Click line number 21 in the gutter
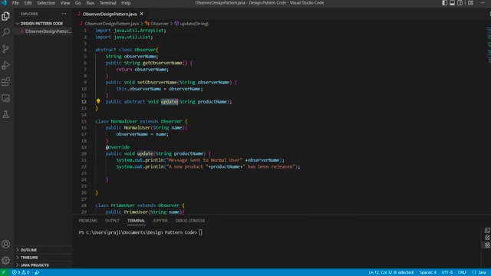The width and height of the screenshot is (491, 276). 84,160
